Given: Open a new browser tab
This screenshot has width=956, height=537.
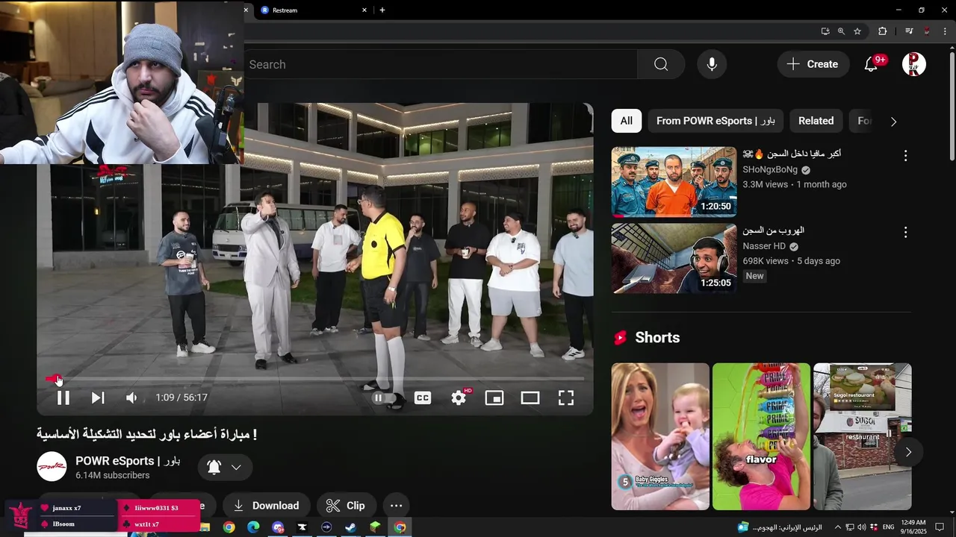Looking at the screenshot, I should [x=382, y=10].
